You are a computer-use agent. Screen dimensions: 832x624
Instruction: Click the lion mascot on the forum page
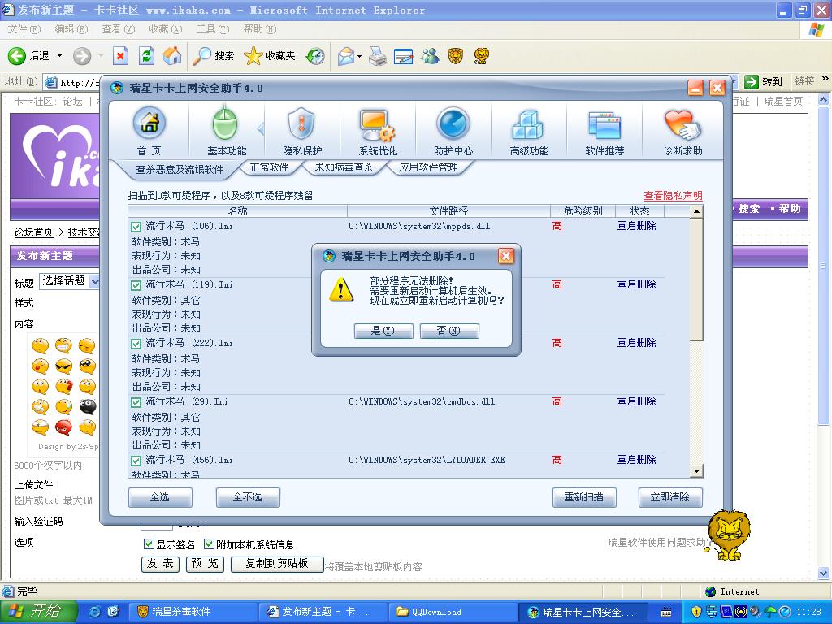coord(729,535)
